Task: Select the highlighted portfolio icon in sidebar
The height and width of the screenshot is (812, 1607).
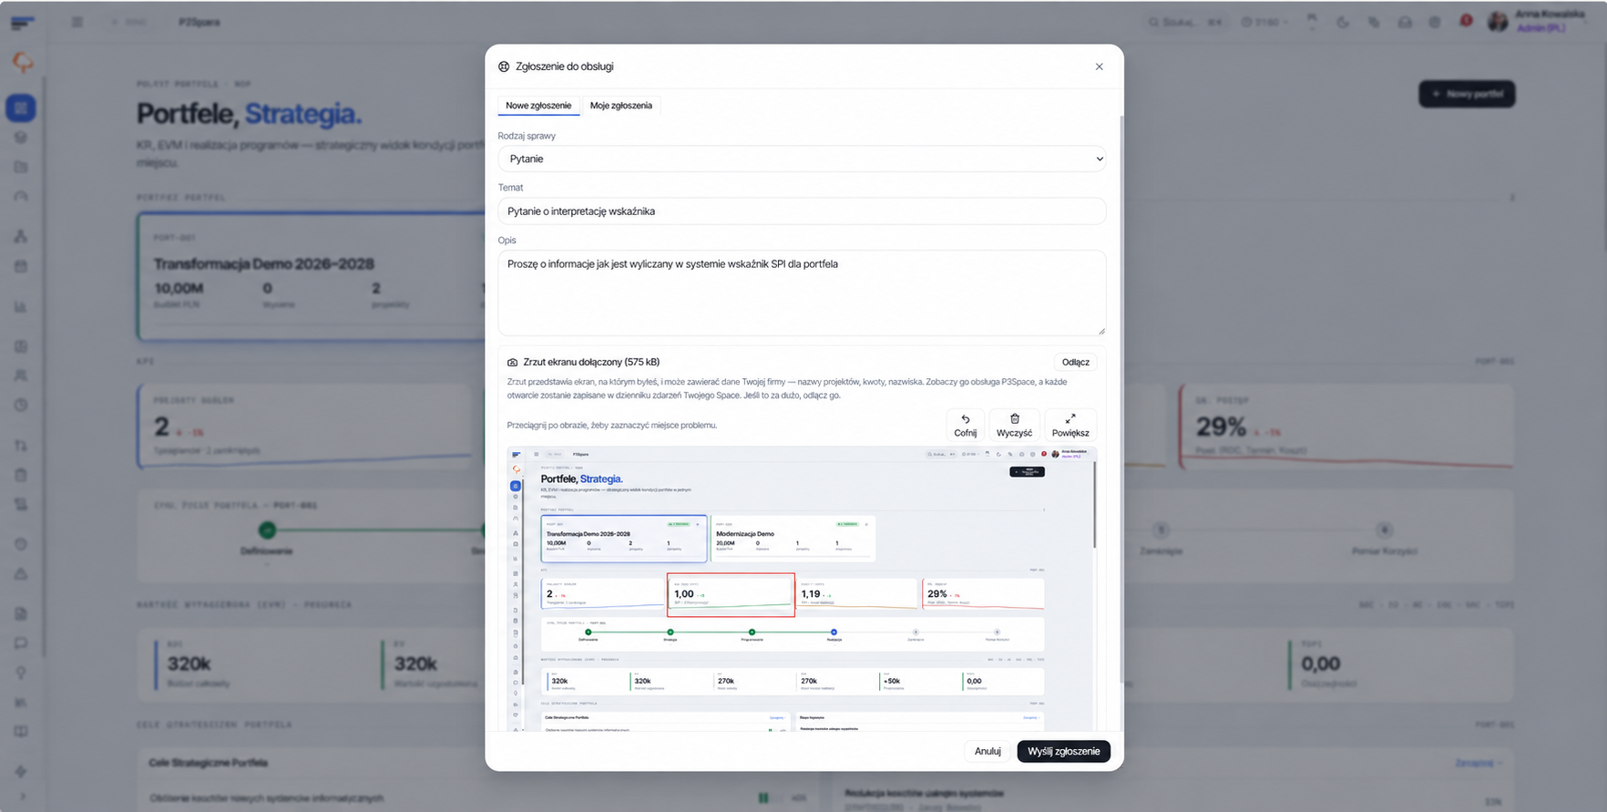Action: coord(21,108)
